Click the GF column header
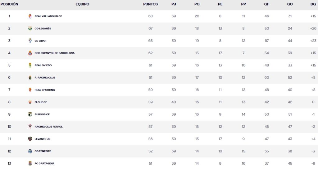Image resolution: width=318 pixels, height=169 pixels. pyautogui.click(x=266, y=4)
